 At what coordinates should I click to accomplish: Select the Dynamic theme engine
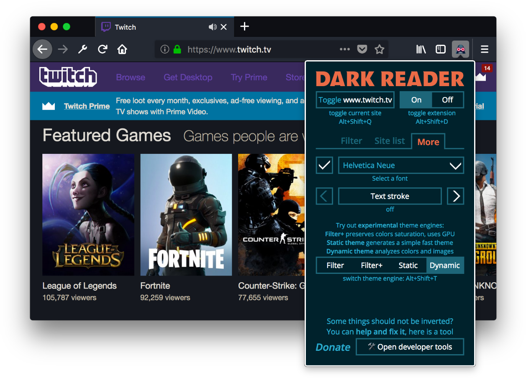[445, 266]
